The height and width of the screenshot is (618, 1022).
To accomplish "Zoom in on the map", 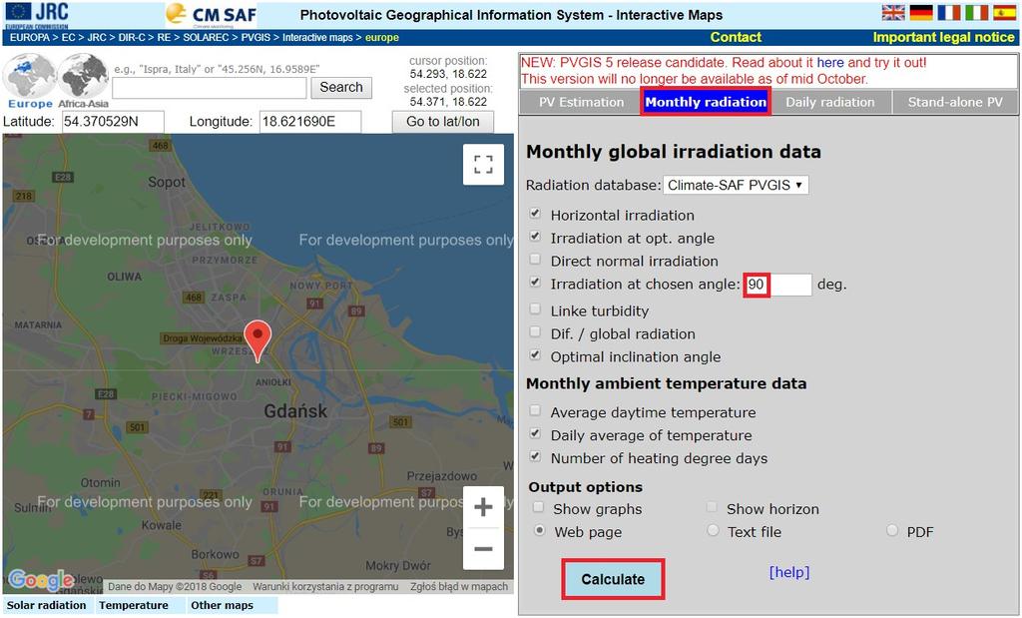I will click(483, 507).
